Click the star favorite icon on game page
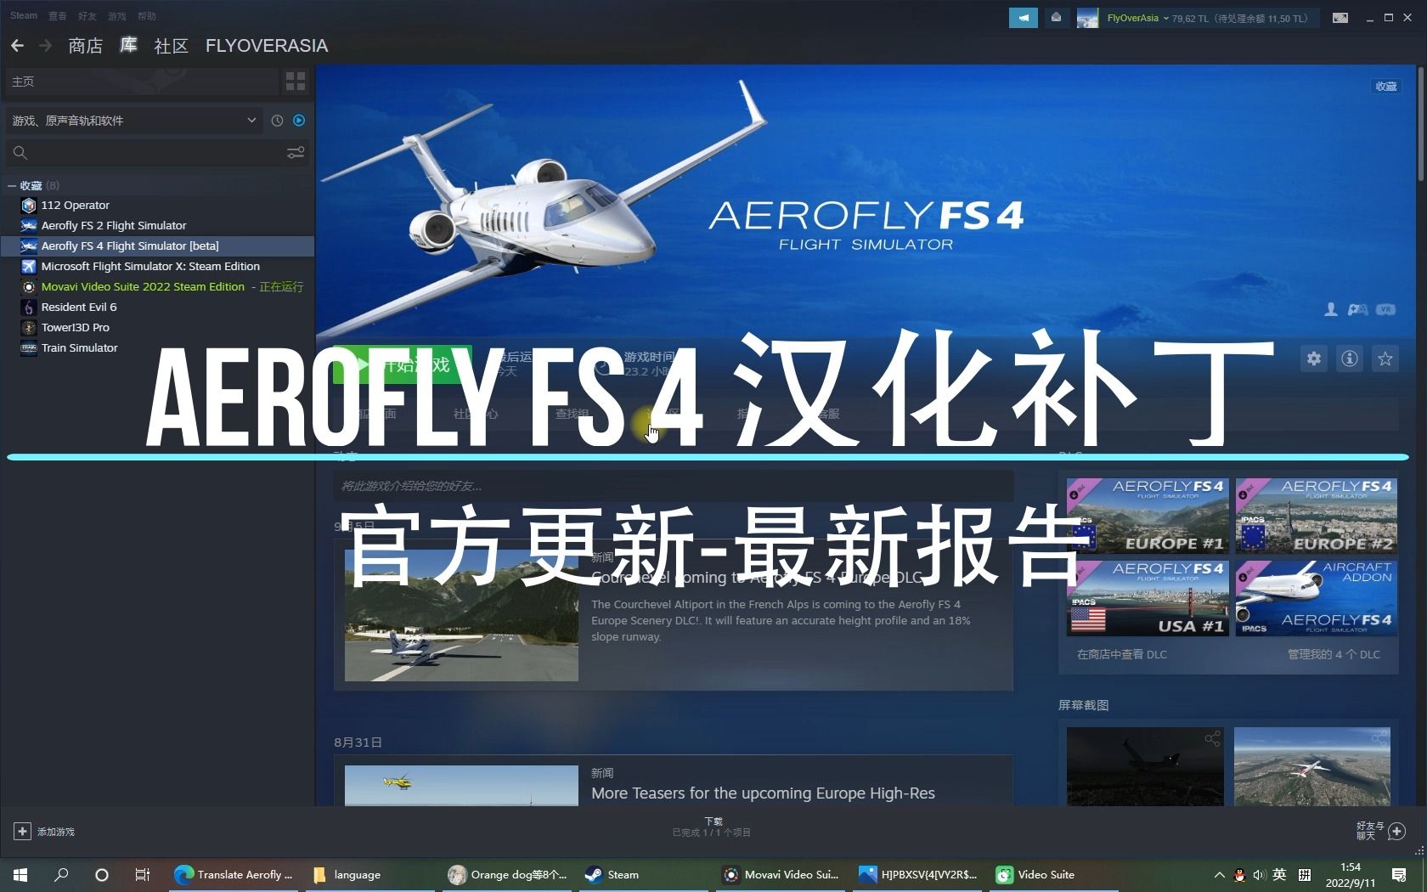Image resolution: width=1427 pixels, height=892 pixels. (1385, 358)
